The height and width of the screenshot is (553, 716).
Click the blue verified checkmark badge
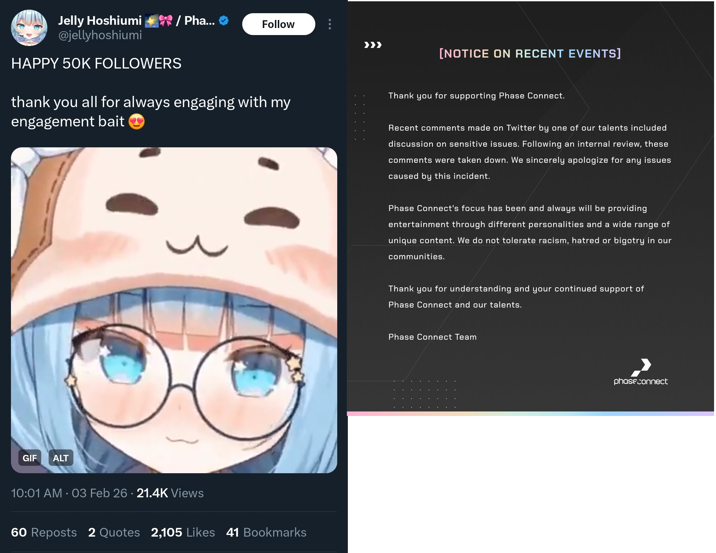pyautogui.click(x=224, y=21)
